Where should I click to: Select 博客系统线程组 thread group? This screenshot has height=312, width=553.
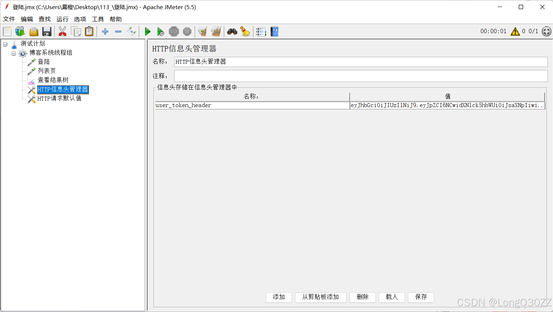[x=51, y=53]
